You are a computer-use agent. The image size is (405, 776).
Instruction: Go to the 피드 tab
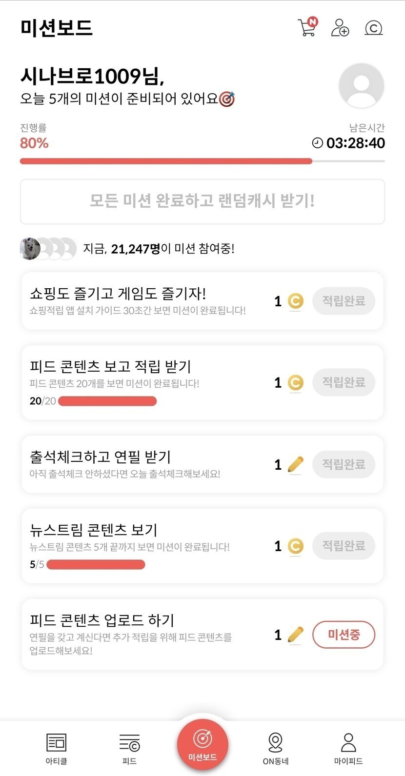point(129,748)
